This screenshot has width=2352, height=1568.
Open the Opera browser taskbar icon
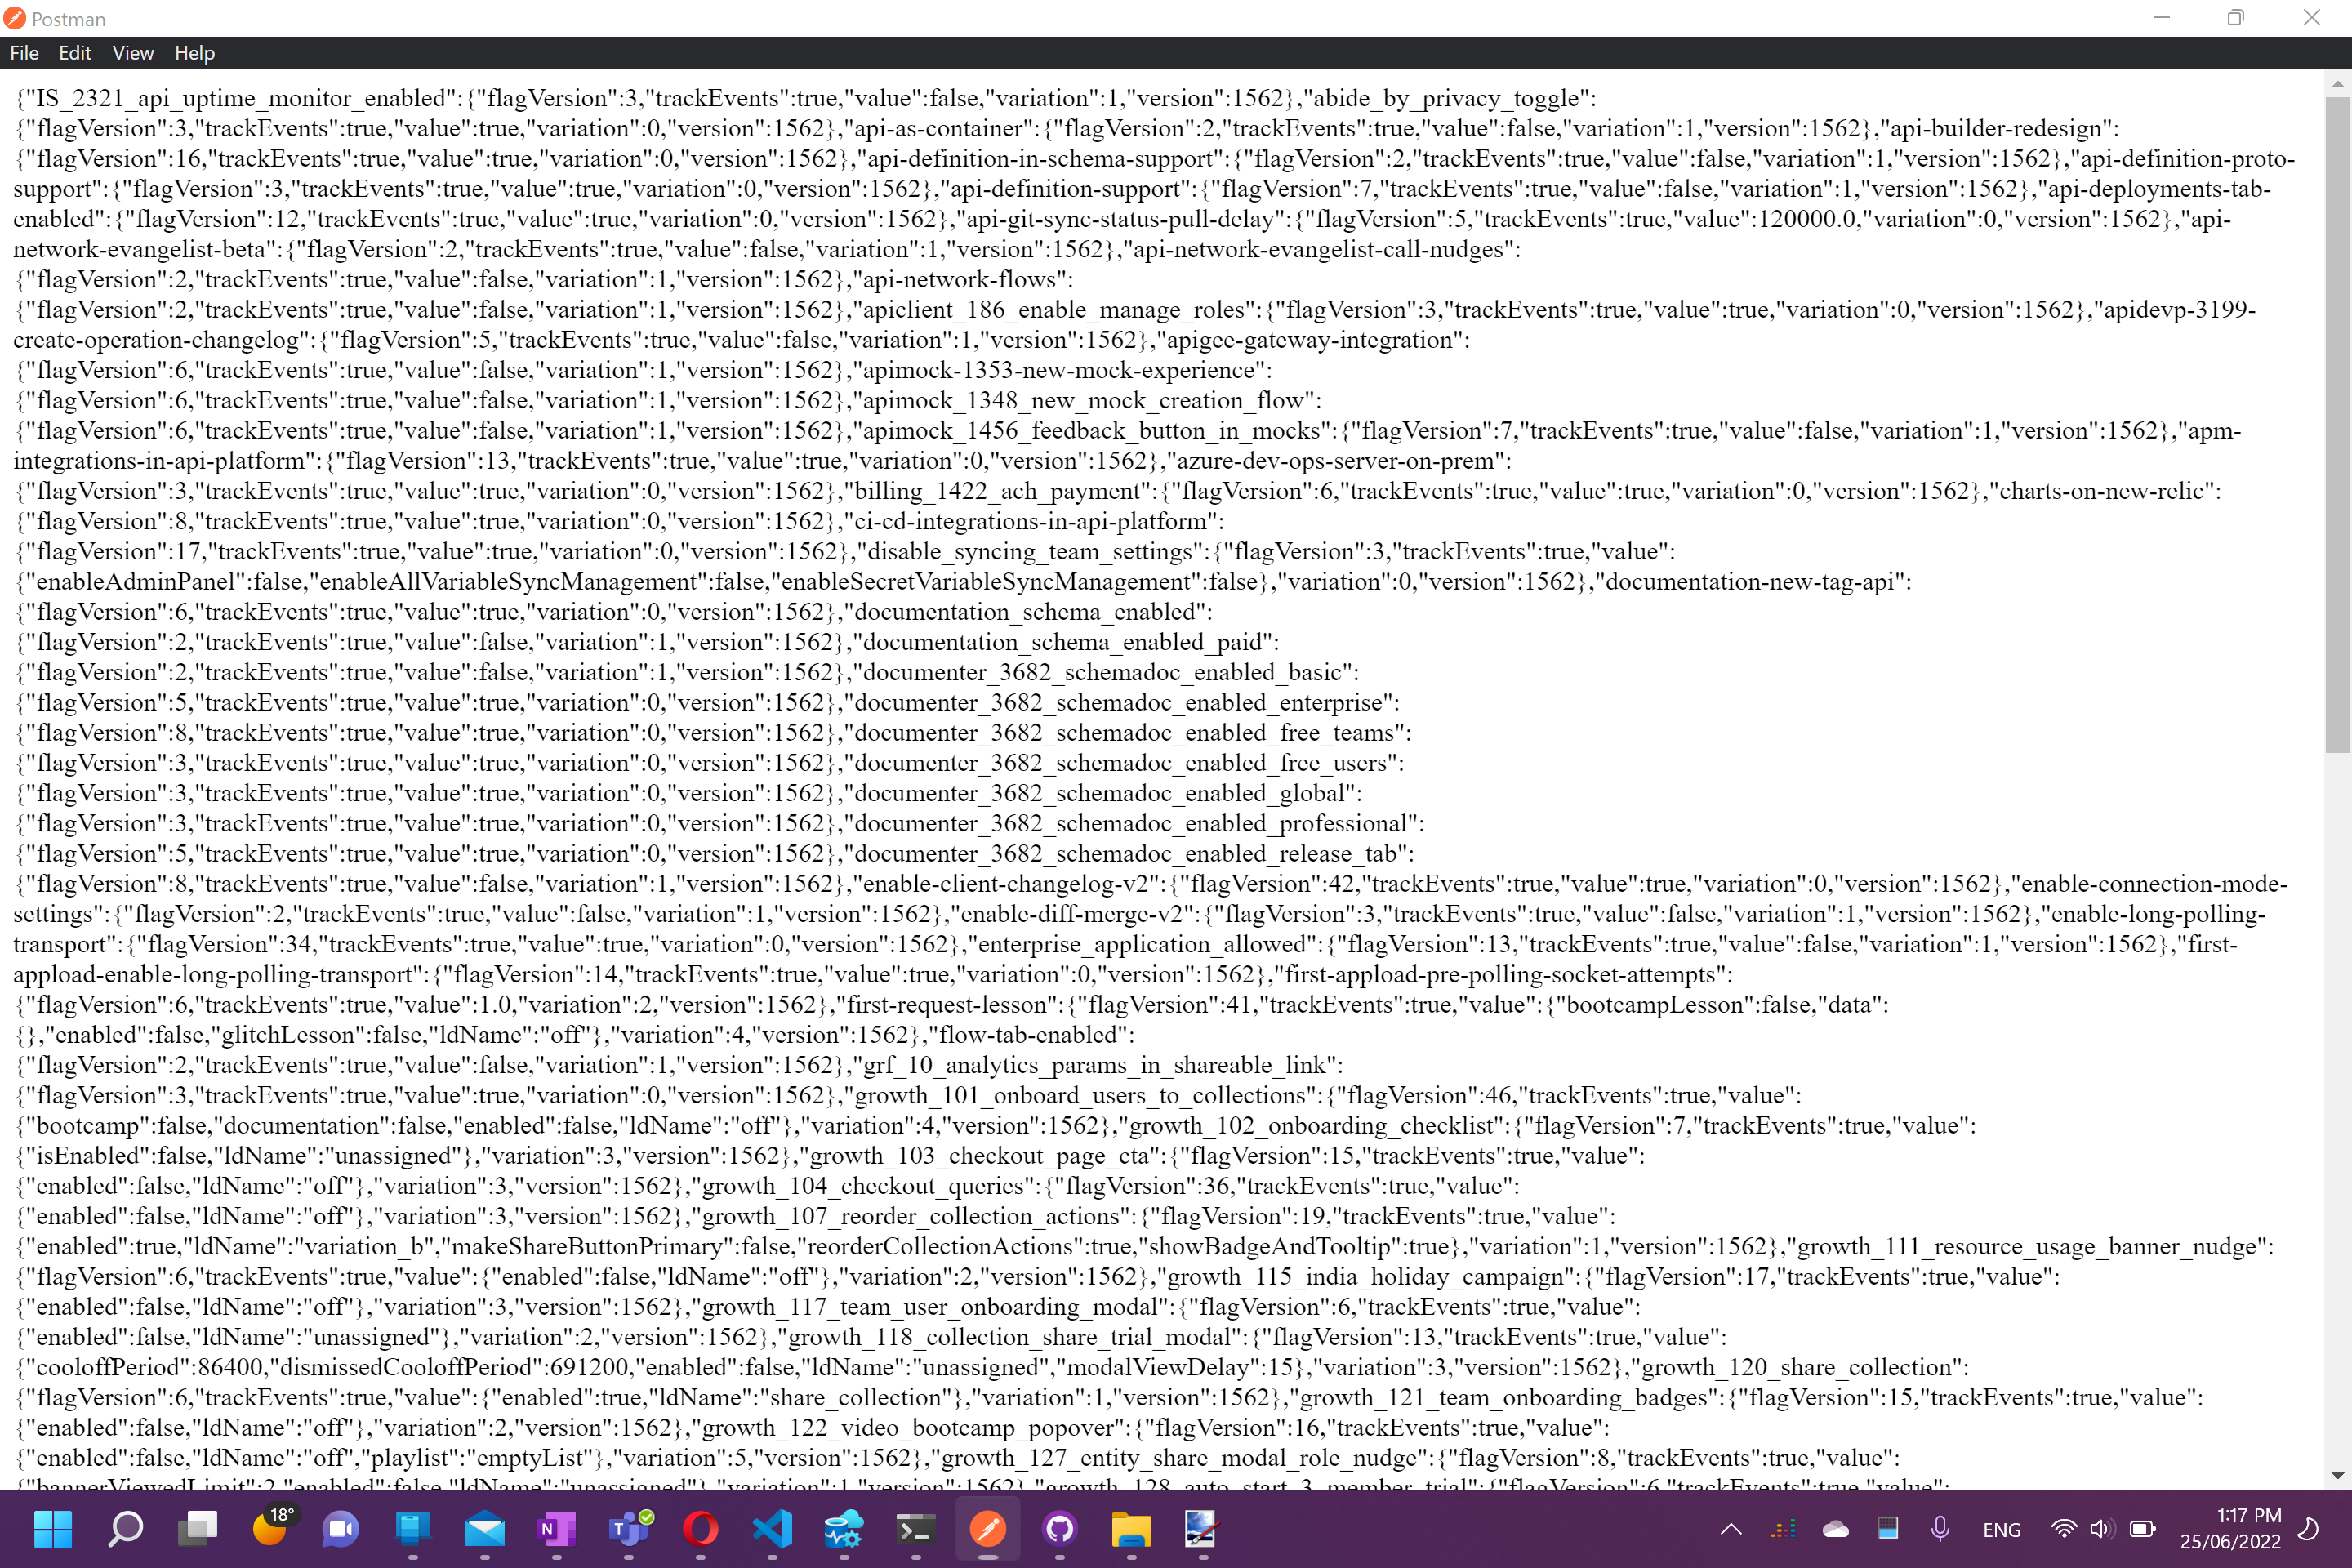(x=700, y=1528)
